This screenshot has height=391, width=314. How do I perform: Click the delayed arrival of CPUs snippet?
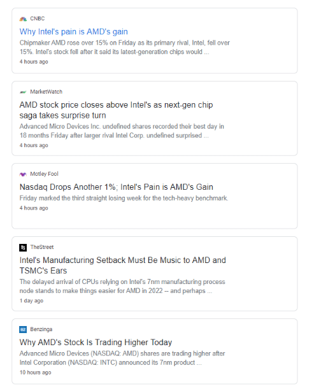(122, 287)
